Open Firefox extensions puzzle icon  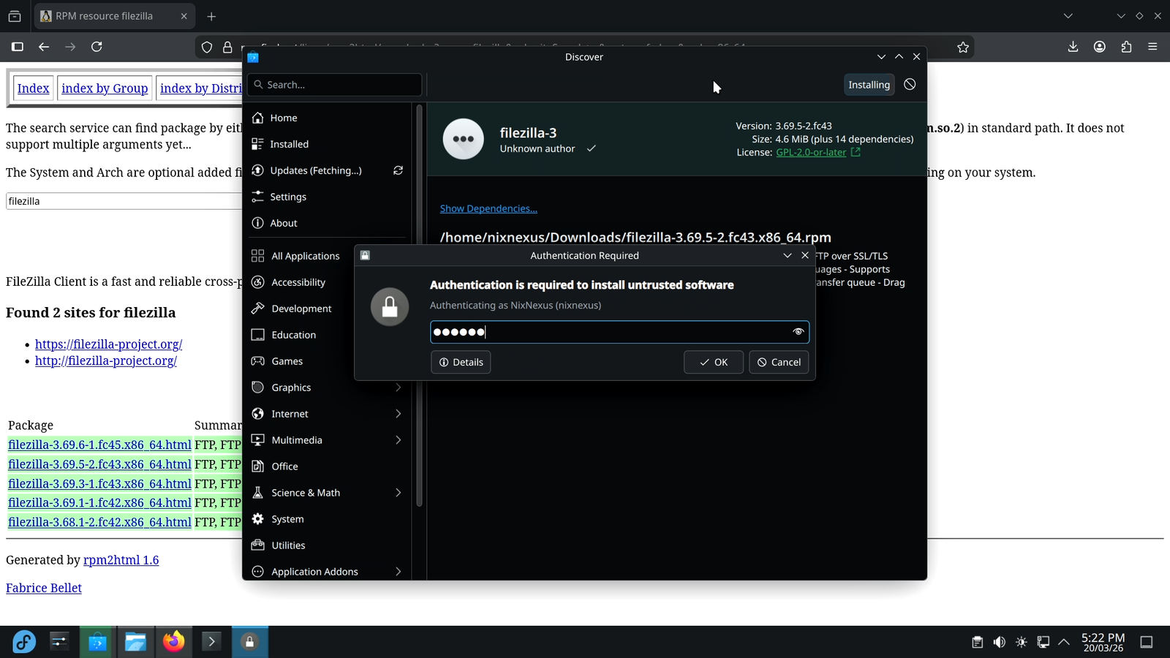pos(1126,47)
